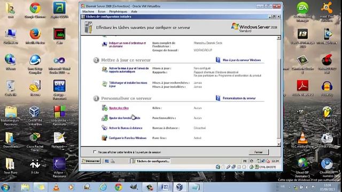Open the Mozilla Firefox desktop shortcut
This screenshot has height=192, width=342.
tap(35, 36)
